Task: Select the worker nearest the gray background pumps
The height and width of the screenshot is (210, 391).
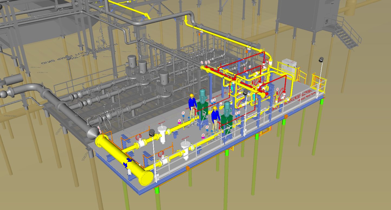Action: click(x=192, y=106)
